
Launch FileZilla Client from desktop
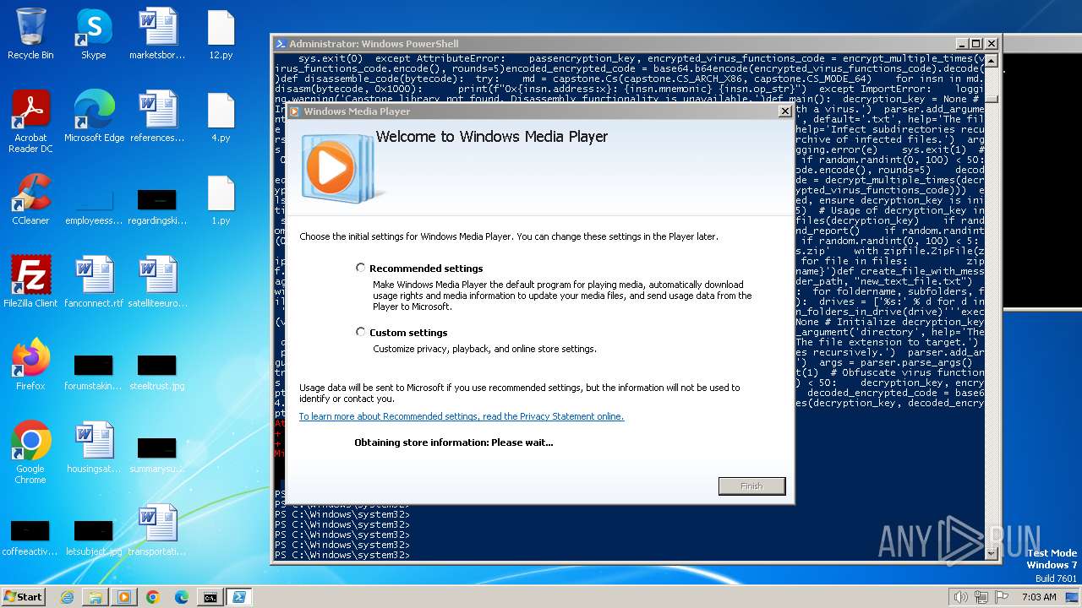tap(30, 283)
